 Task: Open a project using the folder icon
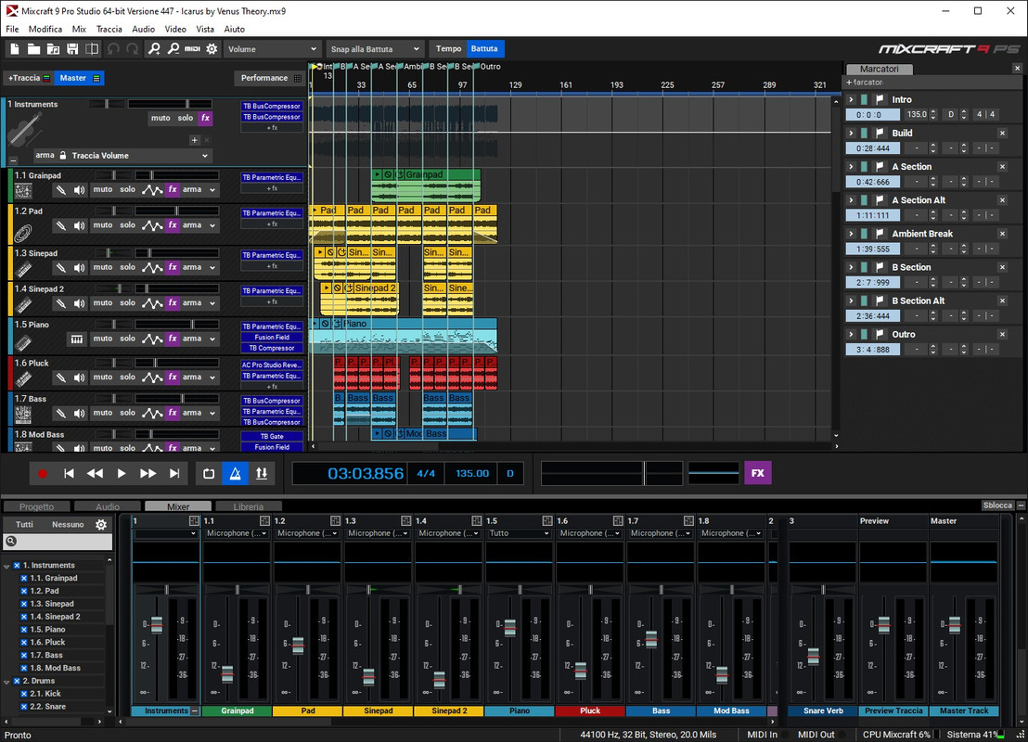point(33,49)
